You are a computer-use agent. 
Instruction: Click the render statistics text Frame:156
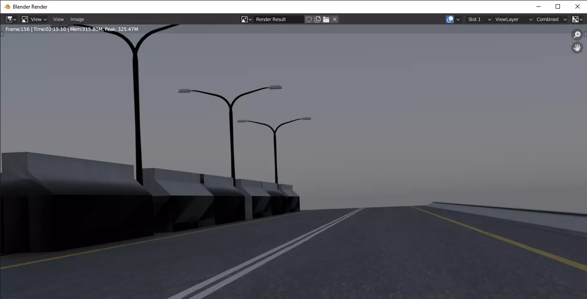pos(18,29)
